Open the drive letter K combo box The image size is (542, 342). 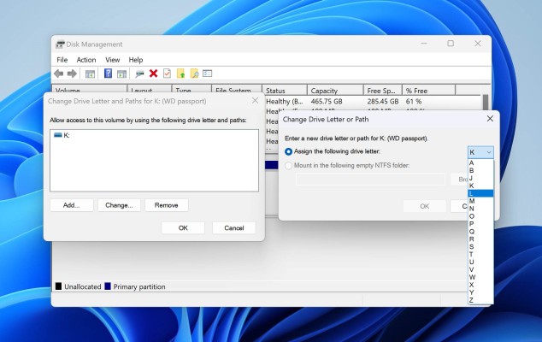coord(480,152)
